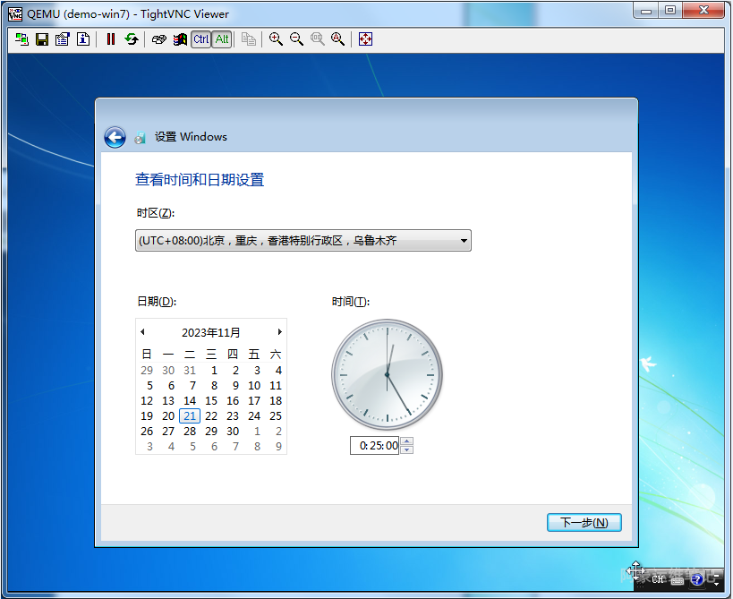
Task: Click the 下一步 button
Action: pos(584,523)
